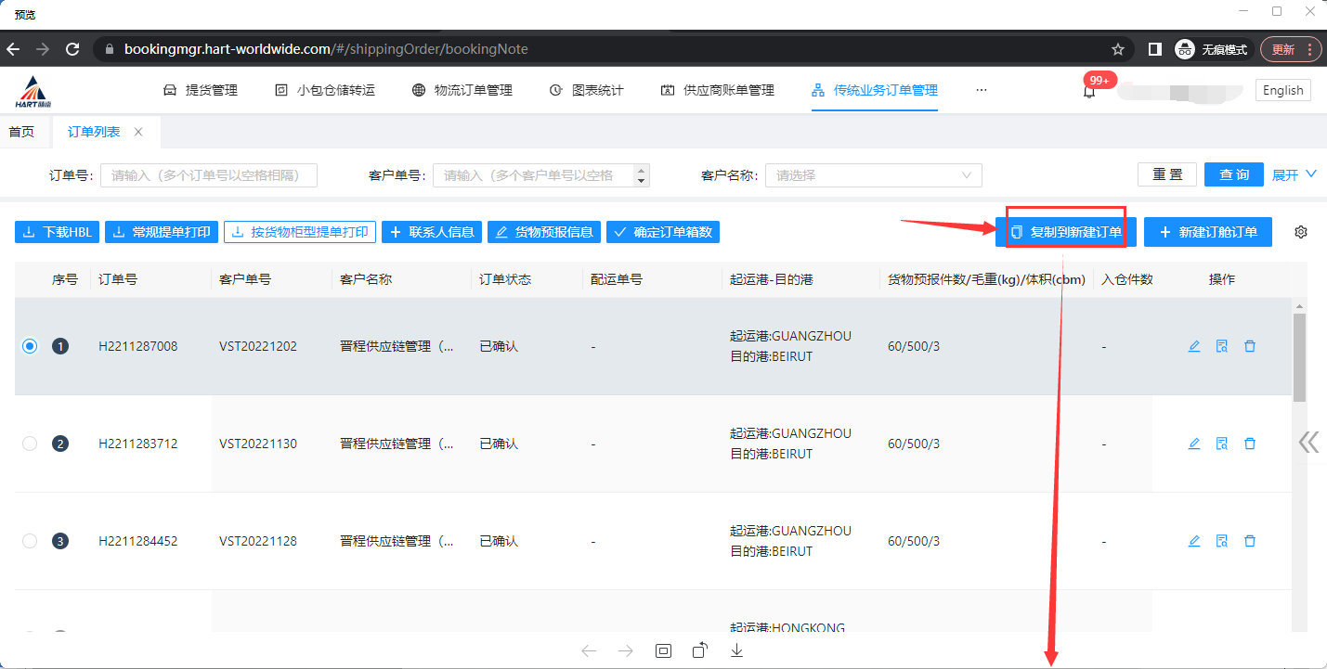Close the 订单列表 tab
The image size is (1327, 669).
pyautogui.click(x=138, y=132)
